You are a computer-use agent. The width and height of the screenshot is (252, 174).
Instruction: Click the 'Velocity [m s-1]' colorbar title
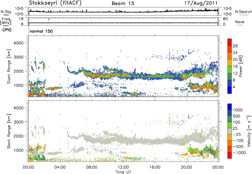click(249, 131)
